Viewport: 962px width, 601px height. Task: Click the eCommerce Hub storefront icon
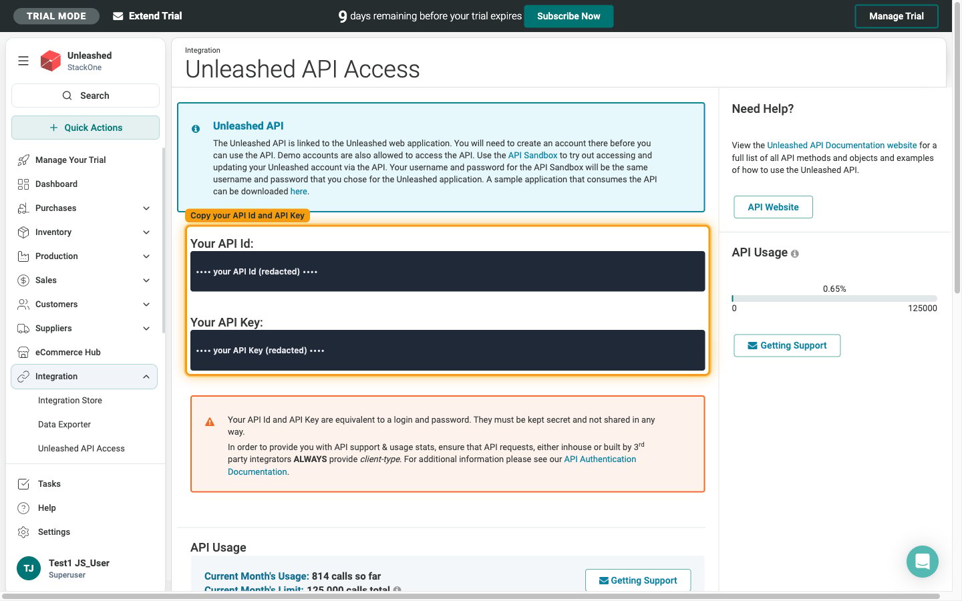pos(23,353)
